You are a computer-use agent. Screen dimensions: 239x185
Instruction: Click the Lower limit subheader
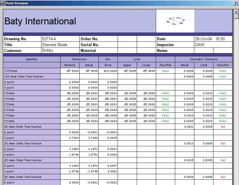pos(146,65)
